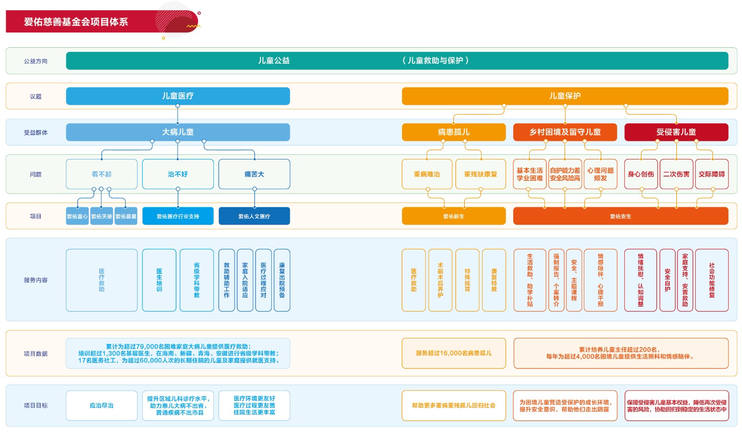Click the 身心创伤 box
742x432 pixels.
click(641, 174)
